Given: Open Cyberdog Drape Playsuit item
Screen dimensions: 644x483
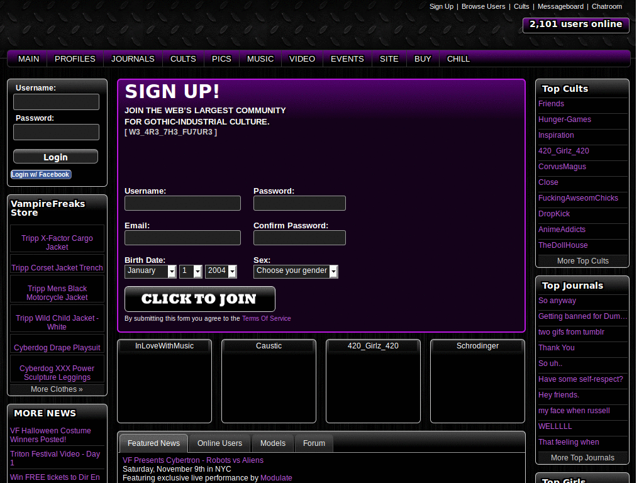Looking at the screenshot, I should coord(57,347).
